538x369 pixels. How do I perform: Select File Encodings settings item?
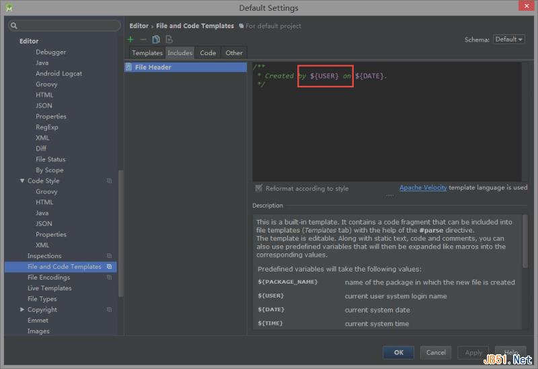point(48,277)
